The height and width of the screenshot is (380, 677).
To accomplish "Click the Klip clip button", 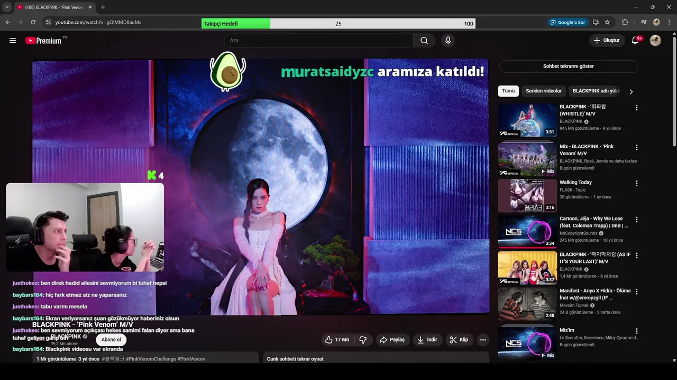I will click(459, 340).
